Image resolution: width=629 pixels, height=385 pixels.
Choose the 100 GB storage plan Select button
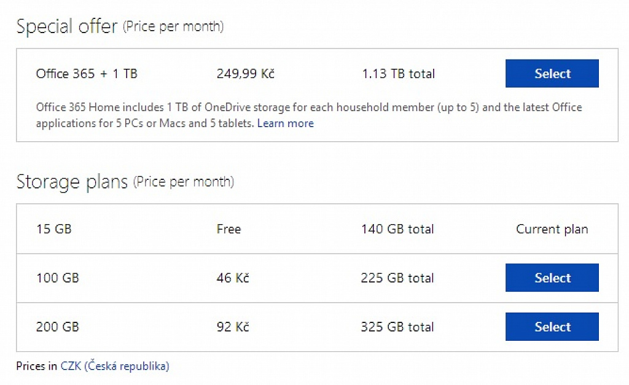(x=552, y=278)
